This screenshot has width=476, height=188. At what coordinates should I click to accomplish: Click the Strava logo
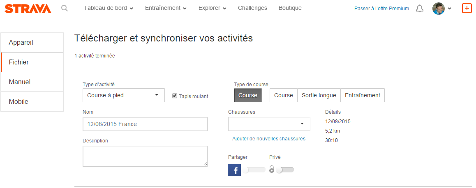(x=28, y=8)
